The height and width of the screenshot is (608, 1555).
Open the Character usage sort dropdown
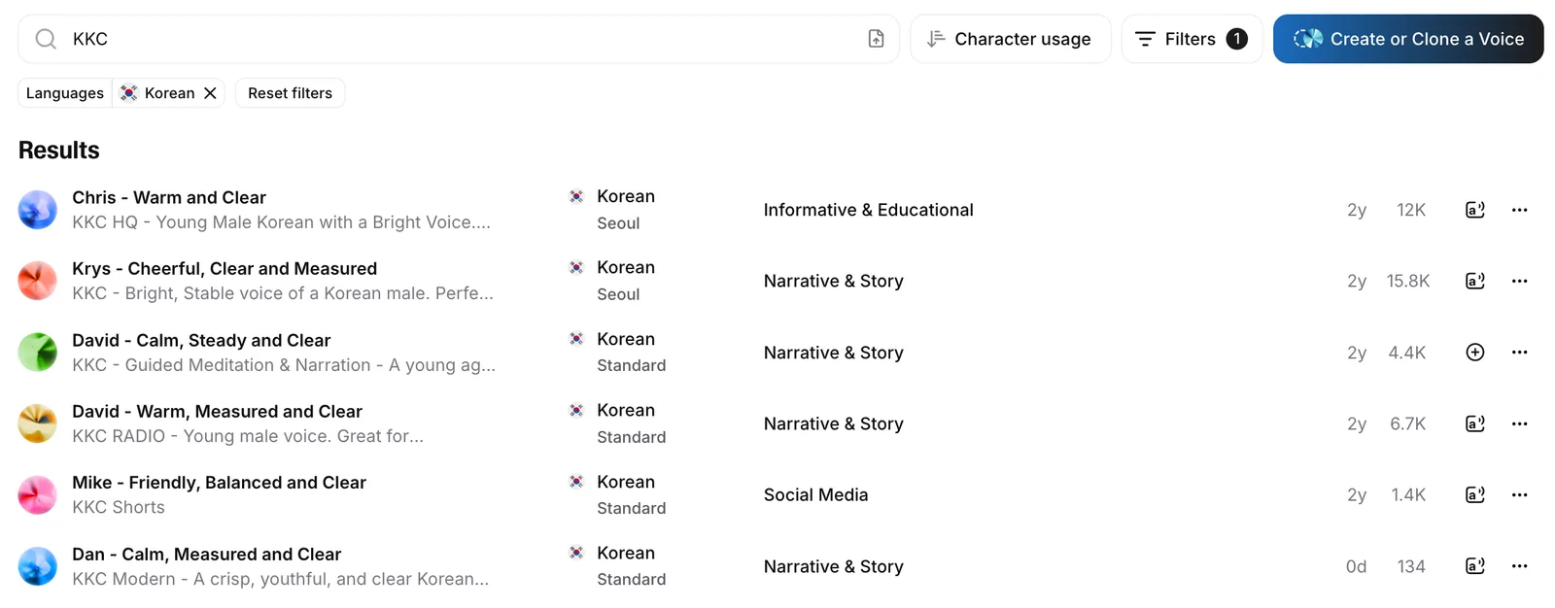(x=1010, y=39)
